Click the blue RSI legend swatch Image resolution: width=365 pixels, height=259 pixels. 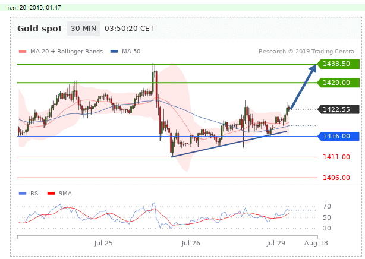coord(23,194)
